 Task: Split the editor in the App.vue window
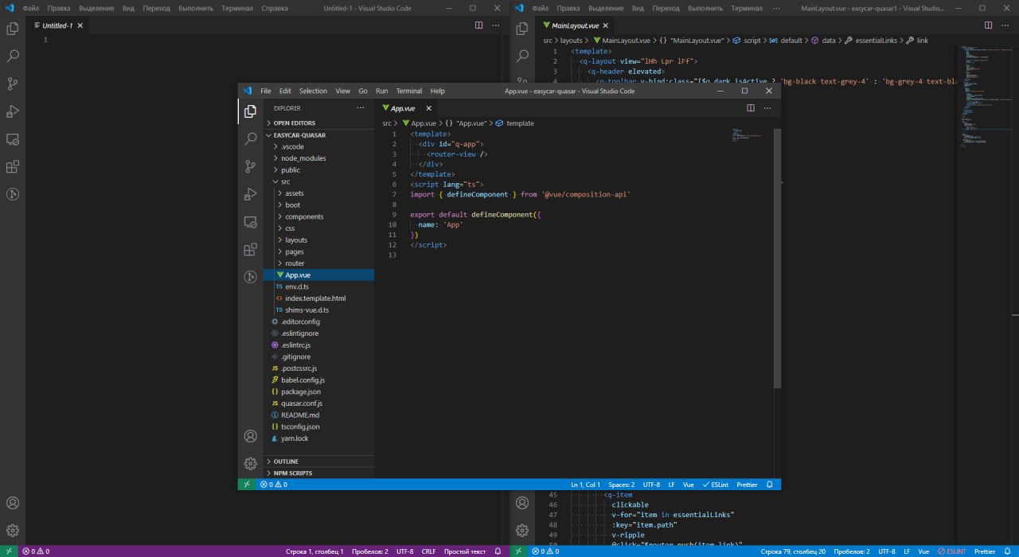(x=750, y=107)
